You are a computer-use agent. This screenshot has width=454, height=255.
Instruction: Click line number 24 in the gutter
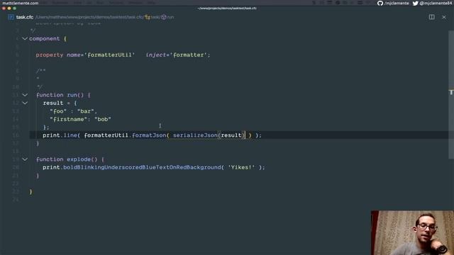coord(16,200)
